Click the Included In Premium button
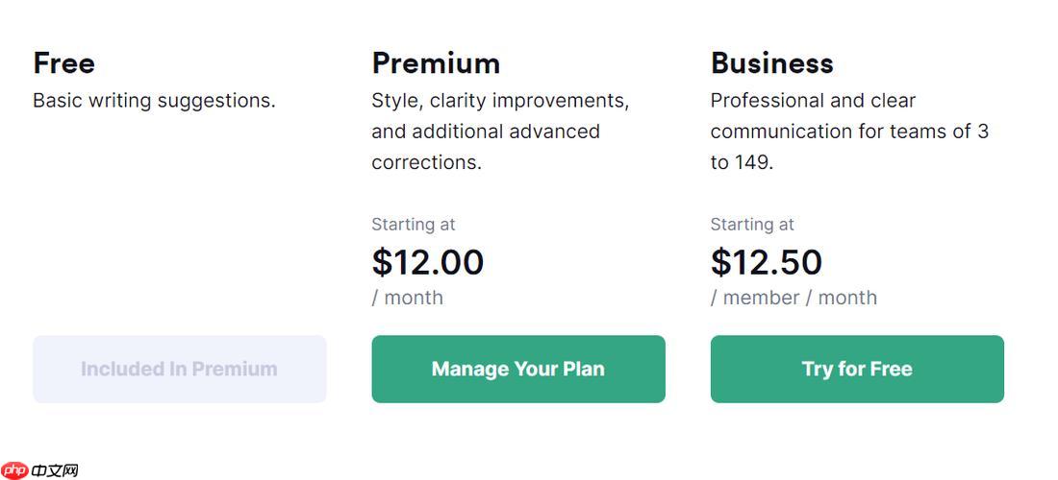The width and height of the screenshot is (1058, 480). click(179, 369)
